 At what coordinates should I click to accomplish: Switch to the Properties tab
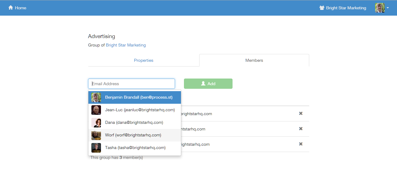coord(144,60)
